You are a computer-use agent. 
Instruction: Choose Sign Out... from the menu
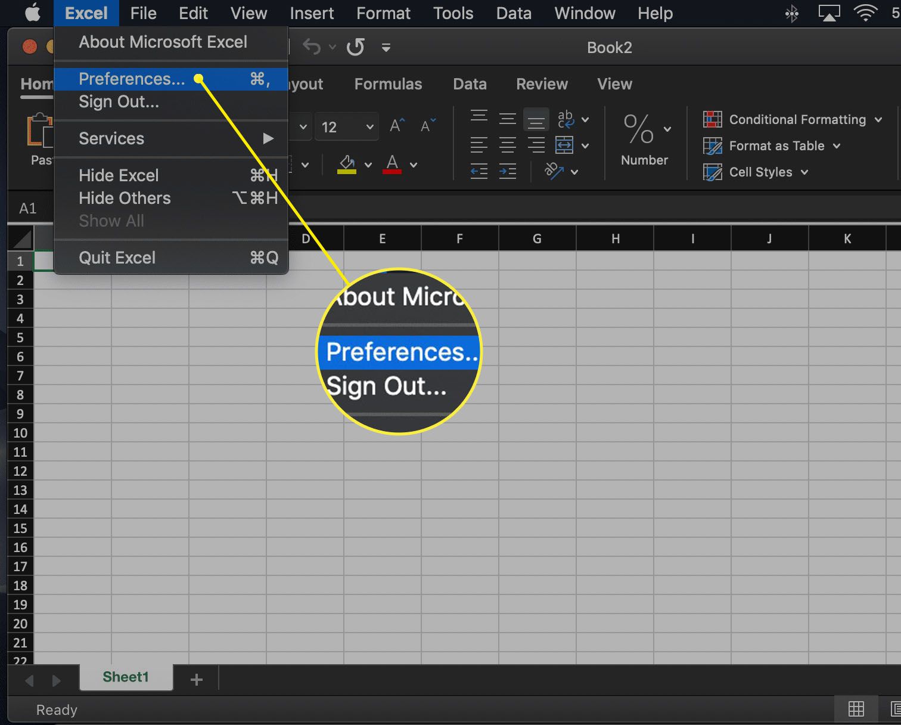tap(171, 101)
